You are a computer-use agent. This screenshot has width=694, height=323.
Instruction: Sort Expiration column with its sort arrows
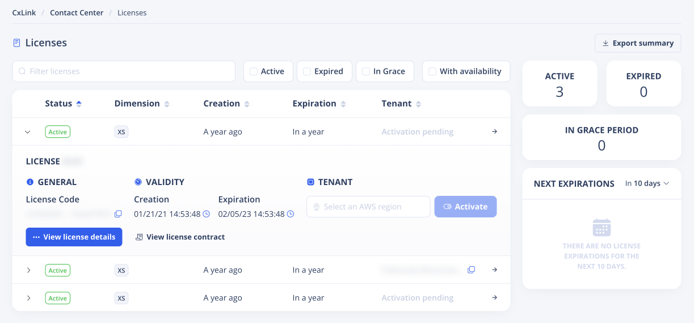coord(342,104)
